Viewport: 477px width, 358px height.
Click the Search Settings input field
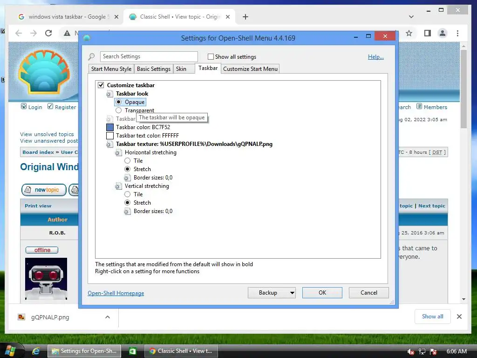click(149, 56)
